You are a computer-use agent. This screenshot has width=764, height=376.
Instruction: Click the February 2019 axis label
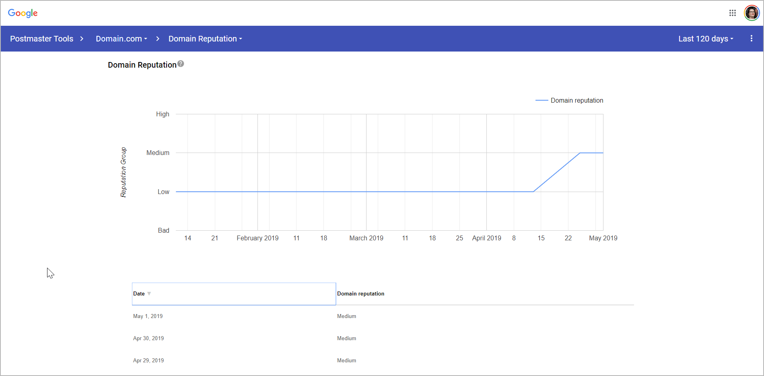pyautogui.click(x=257, y=238)
